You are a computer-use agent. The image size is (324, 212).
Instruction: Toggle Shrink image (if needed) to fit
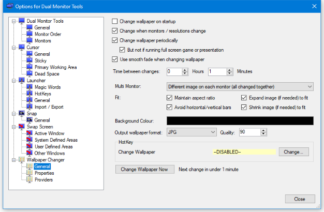tap(244, 107)
